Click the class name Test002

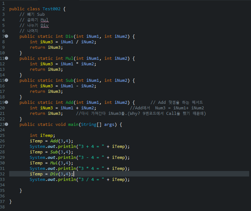pos(51,9)
